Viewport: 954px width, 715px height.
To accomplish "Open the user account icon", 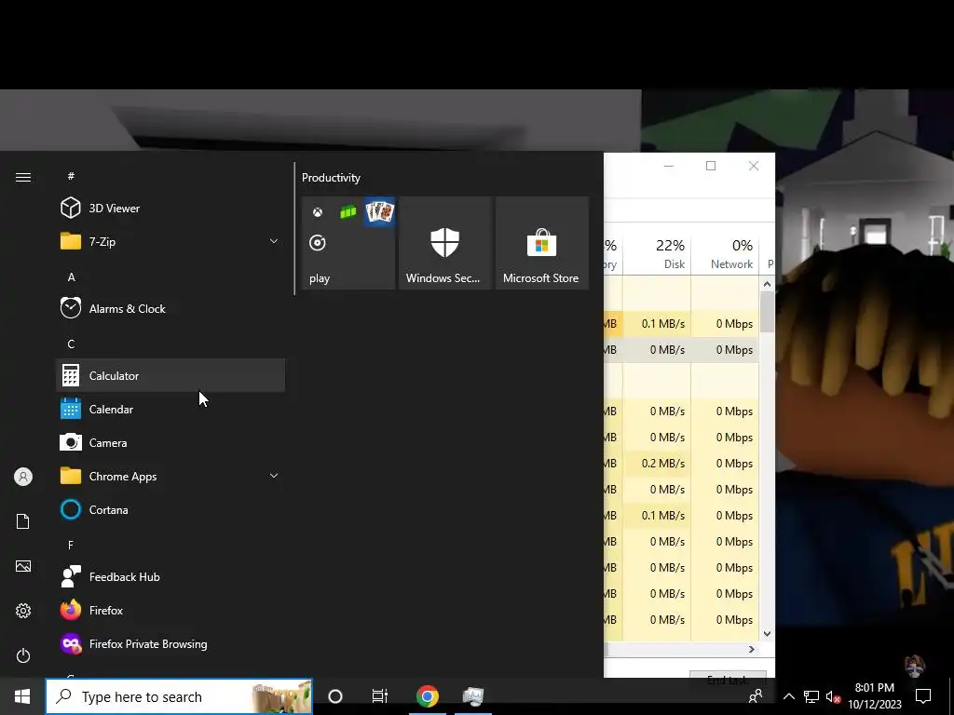I will click(23, 477).
